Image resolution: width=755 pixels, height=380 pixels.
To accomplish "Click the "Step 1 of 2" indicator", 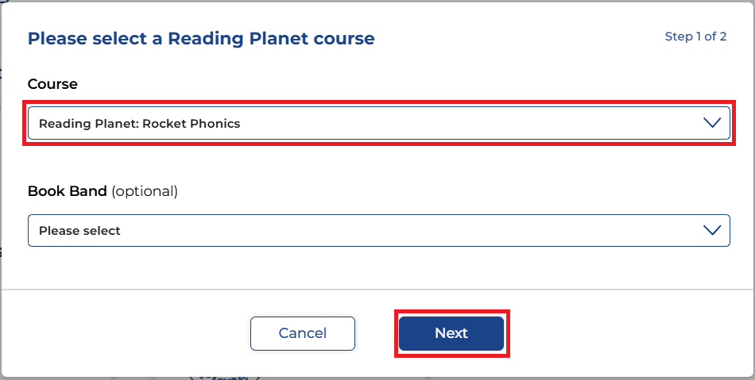I will [x=695, y=36].
